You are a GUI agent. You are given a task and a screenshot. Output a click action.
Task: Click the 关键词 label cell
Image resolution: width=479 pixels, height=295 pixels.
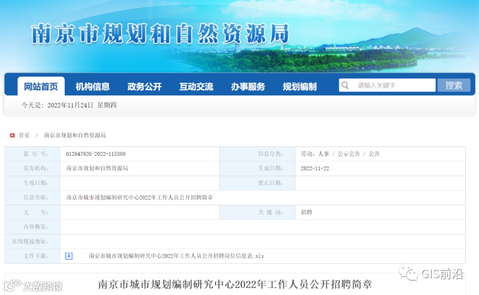(x=258, y=212)
